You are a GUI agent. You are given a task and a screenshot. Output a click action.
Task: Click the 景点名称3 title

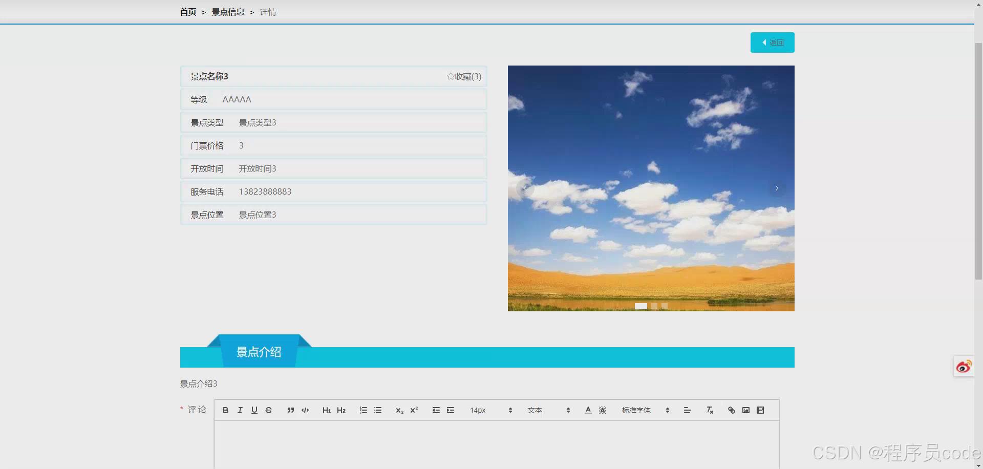[209, 76]
